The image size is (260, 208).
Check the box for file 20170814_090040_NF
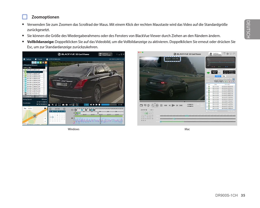[x=24, y=78]
